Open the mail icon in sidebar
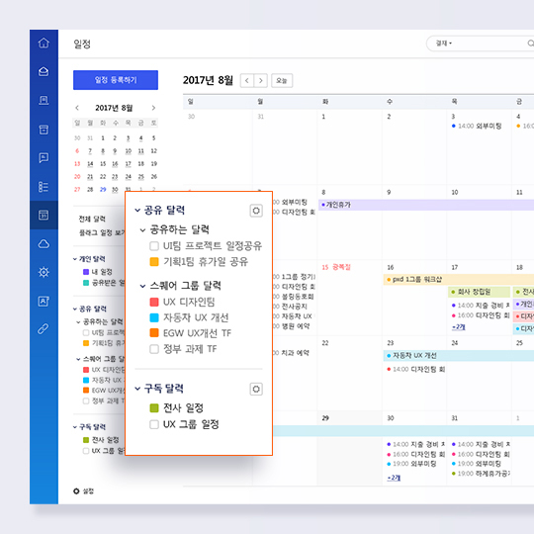This screenshot has height=534, width=534. tap(44, 71)
